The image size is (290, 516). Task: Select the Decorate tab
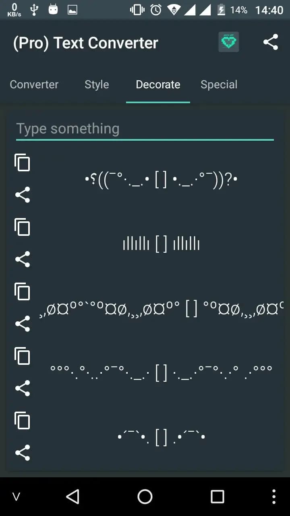pyautogui.click(x=158, y=85)
